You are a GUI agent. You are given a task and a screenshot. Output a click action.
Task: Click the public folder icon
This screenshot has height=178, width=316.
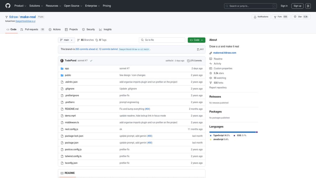62,75
